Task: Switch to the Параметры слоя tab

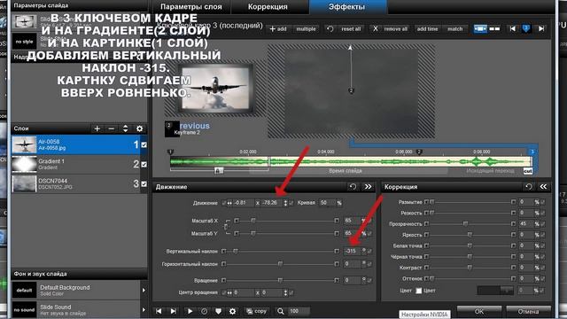Action: coord(191,7)
